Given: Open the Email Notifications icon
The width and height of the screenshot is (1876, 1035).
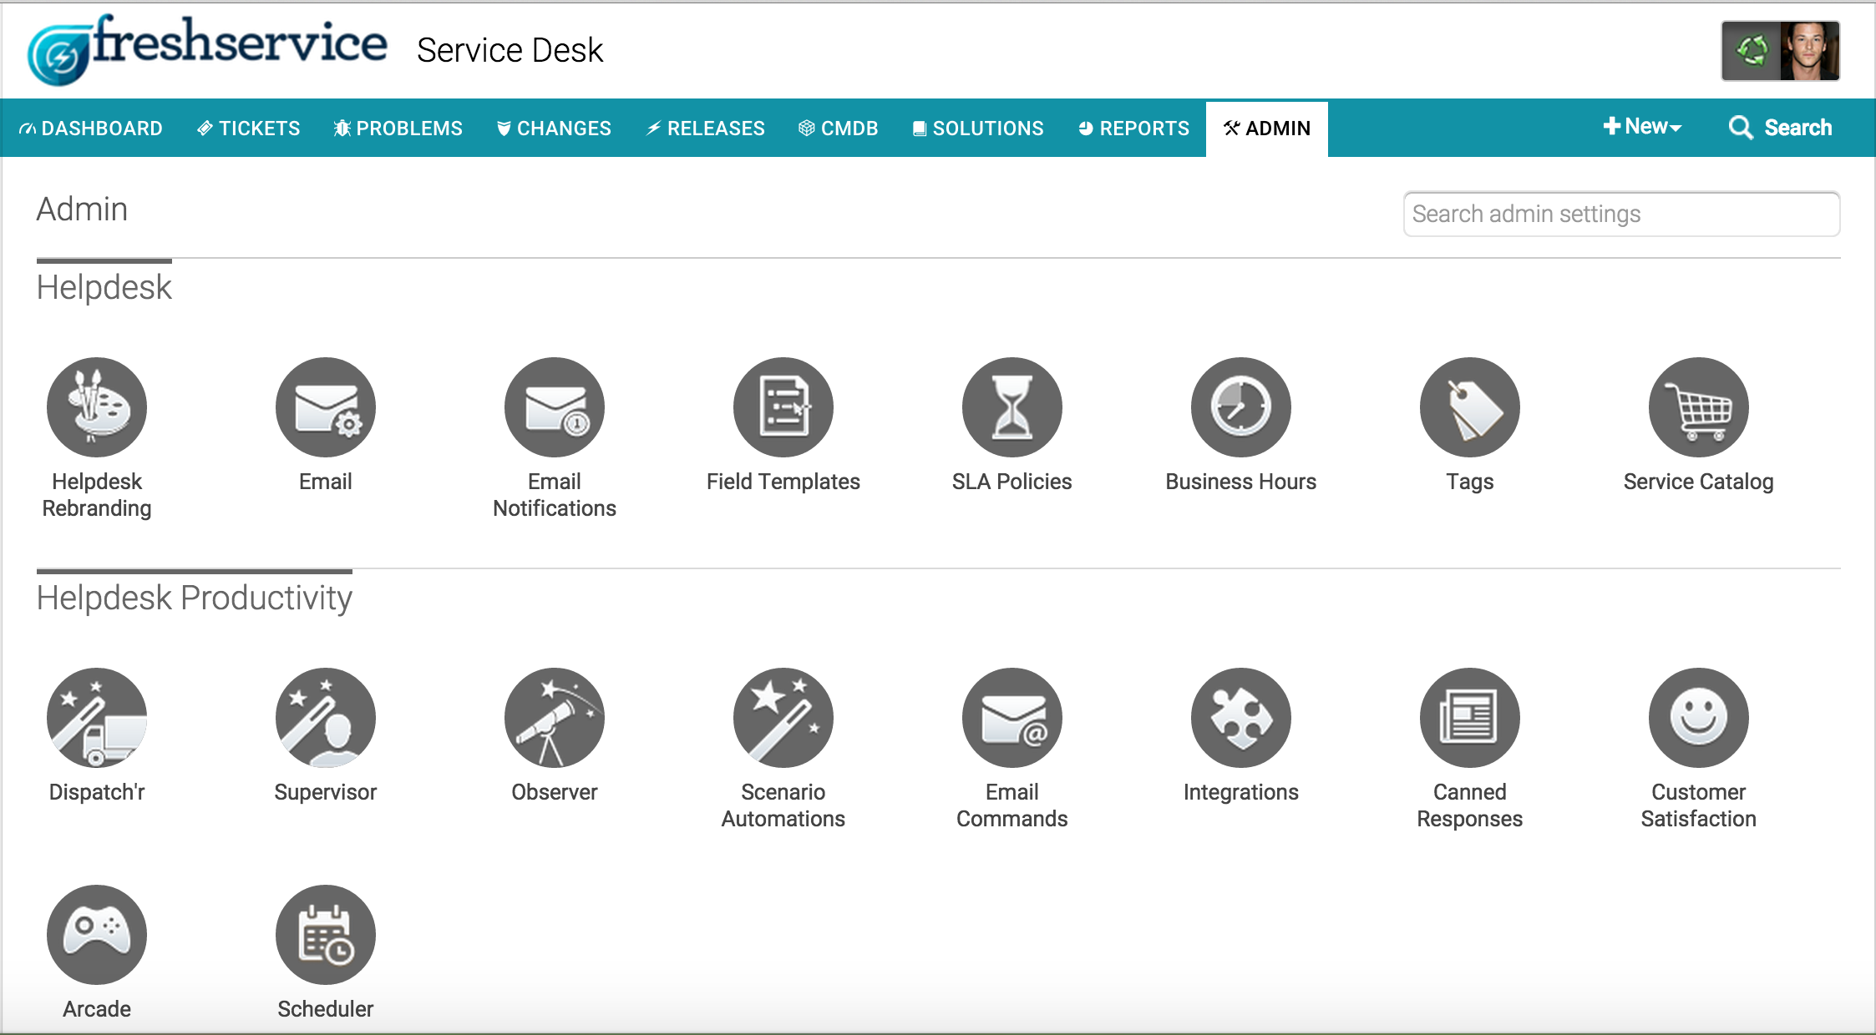Looking at the screenshot, I should point(555,407).
